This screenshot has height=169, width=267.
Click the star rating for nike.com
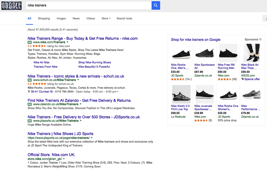point(39,46)
